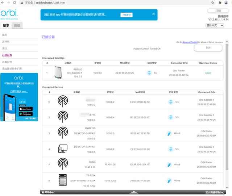Click 5G WiFi icon for device 10.0.0.6
Viewport: 232px width, 196px height.
point(171,149)
